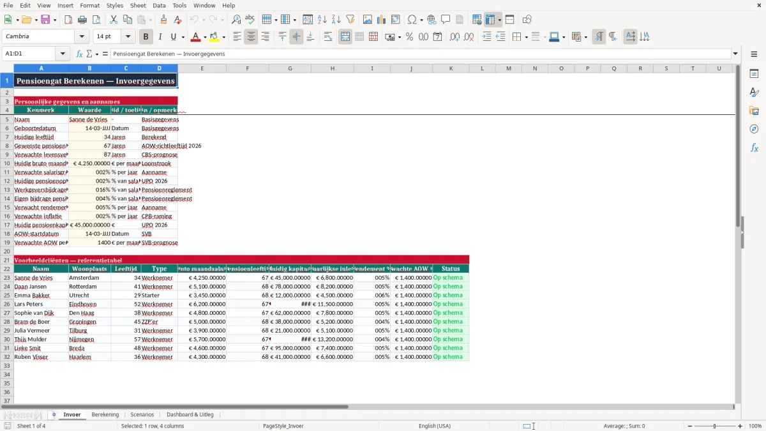
Task: Open sidebar Properties panel icon
Action: coord(754,74)
